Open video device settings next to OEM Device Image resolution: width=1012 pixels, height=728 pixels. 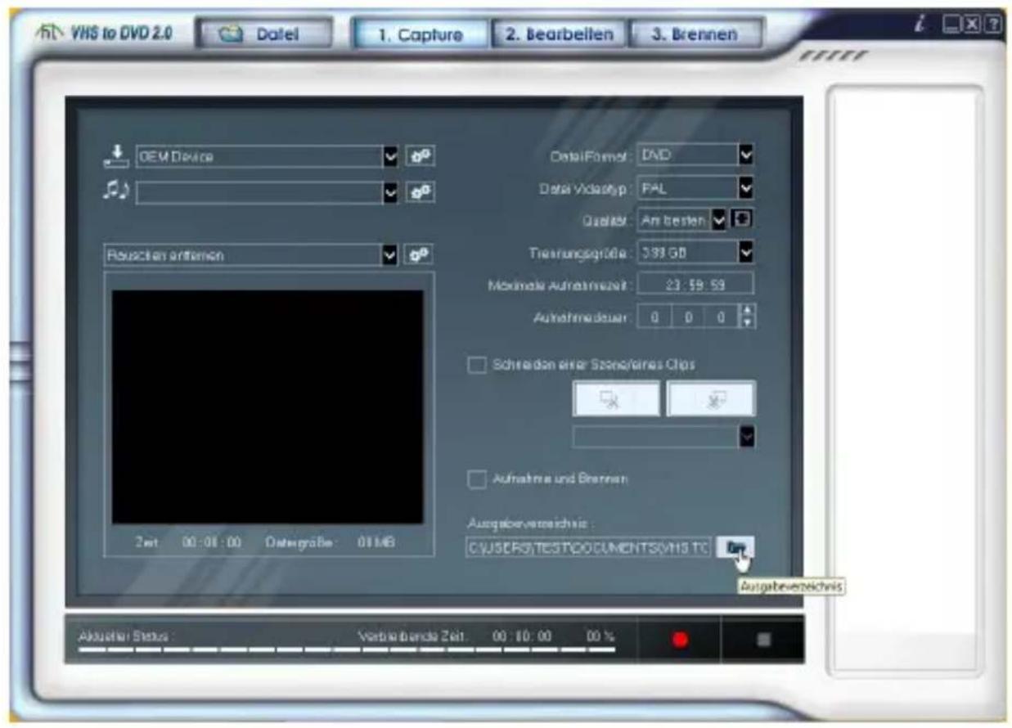click(x=421, y=155)
